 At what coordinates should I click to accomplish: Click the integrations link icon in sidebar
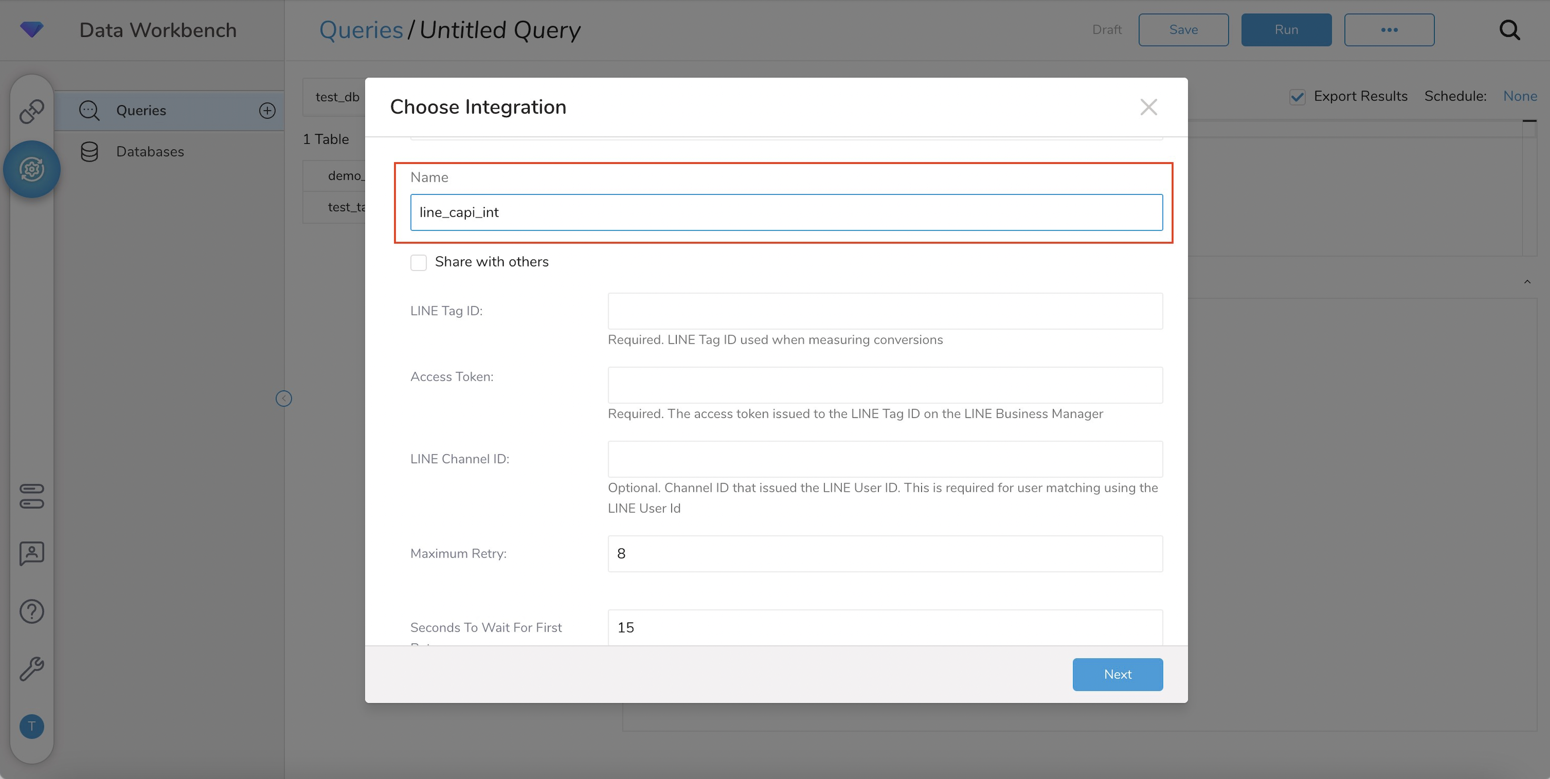[31, 111]
